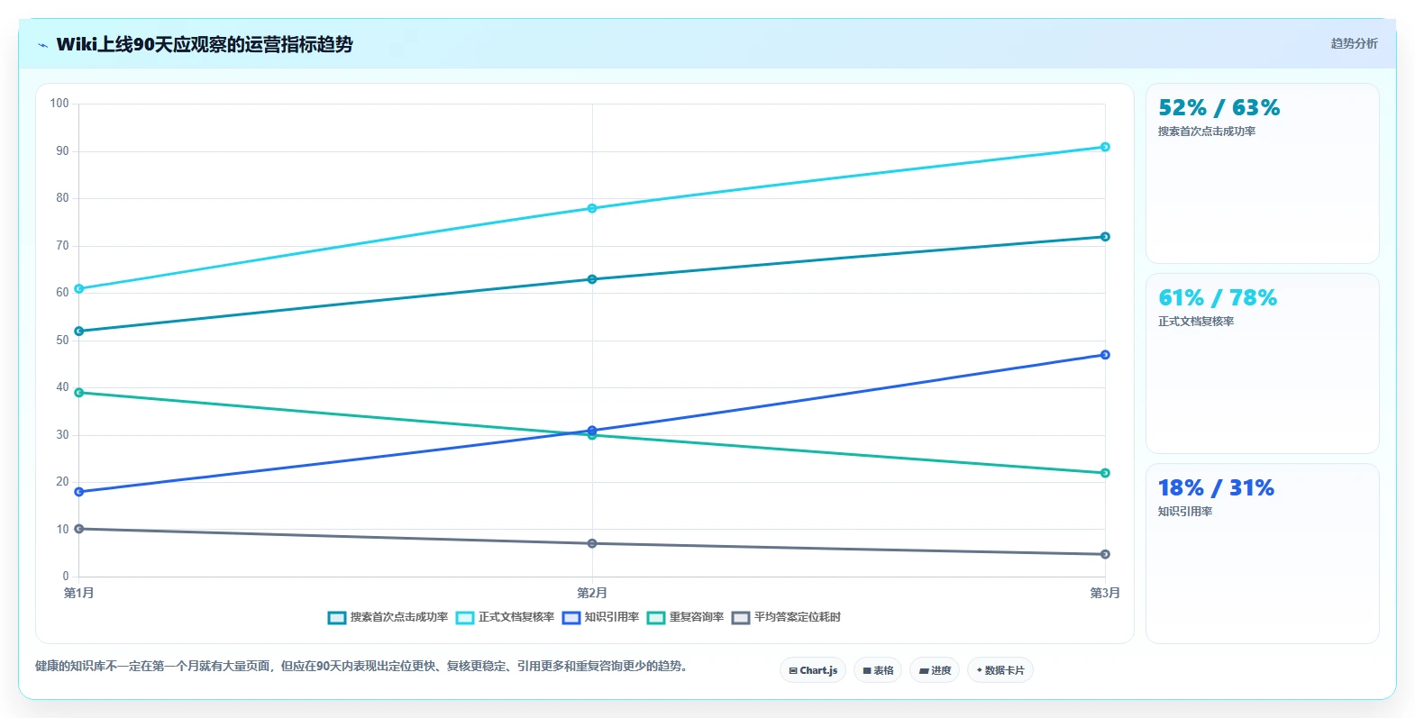Toggle 重复咨询率 legend series
The image size is (1415, 718).
pyautogui.click(x=685, y=617)
